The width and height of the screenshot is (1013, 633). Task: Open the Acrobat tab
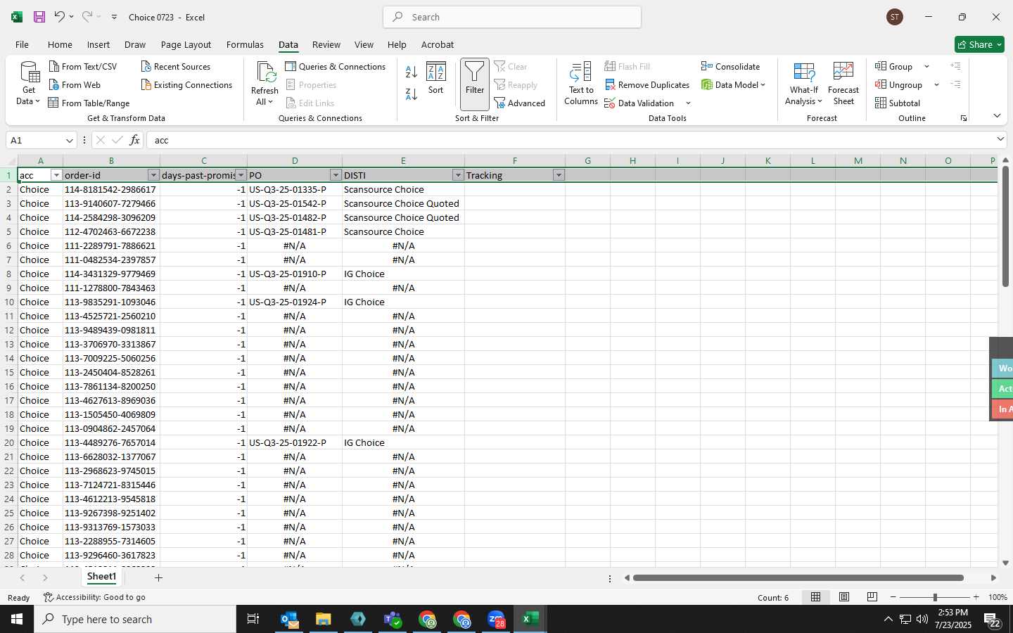pyautogui.click(x=437, y=44)
